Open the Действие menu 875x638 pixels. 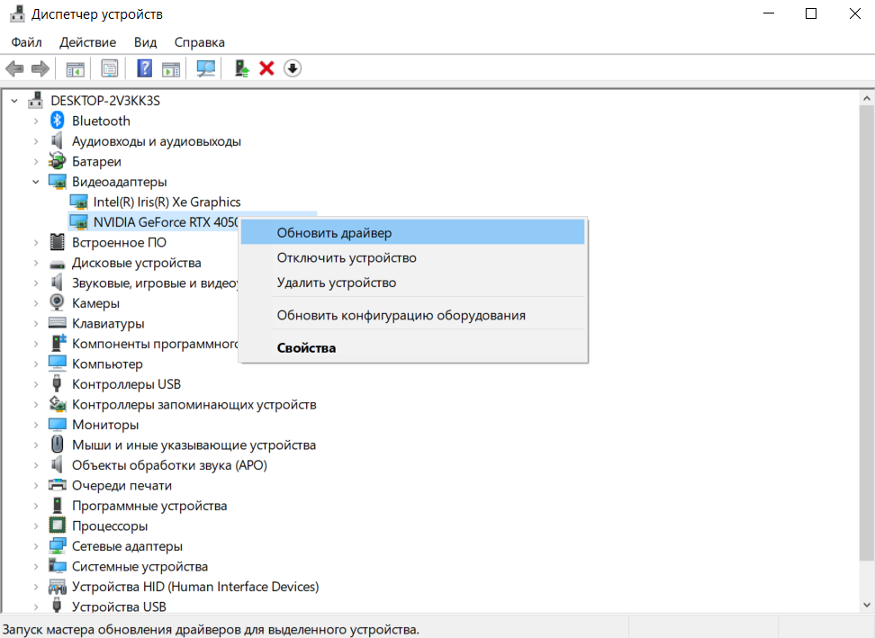click(87, 42)
